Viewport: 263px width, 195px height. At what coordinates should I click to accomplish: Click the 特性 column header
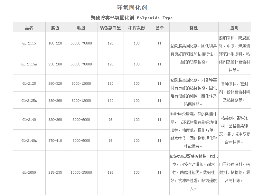193,28
